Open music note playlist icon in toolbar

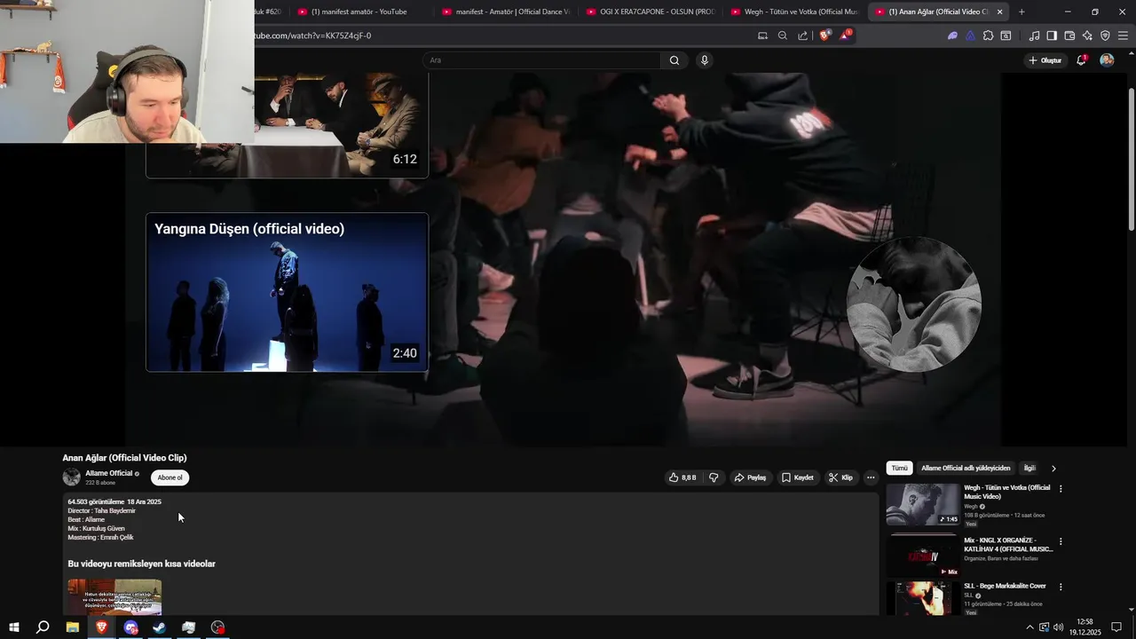tap(1034, 35)
